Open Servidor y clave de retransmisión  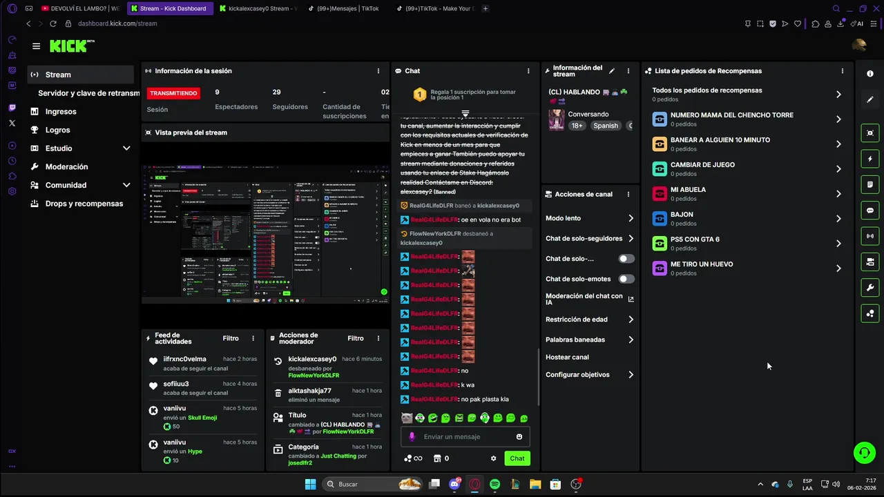(88, 93)
